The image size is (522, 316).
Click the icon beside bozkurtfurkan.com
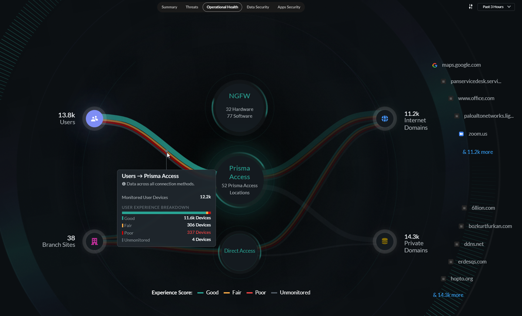(x=461, y=226)
